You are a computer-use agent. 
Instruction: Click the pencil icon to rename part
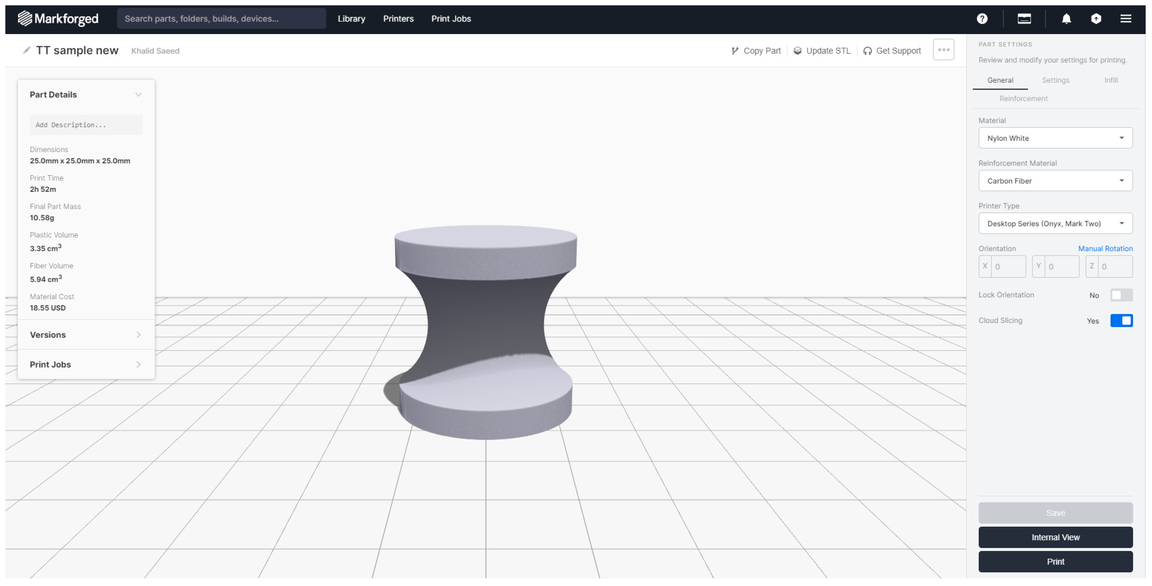coord(26,50)
